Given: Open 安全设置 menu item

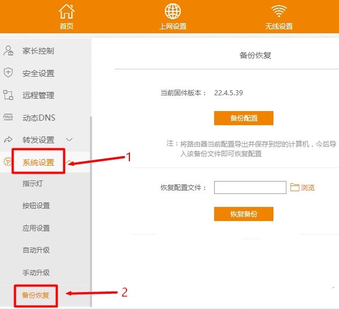Looking at the screenshot, I should 38,73.
